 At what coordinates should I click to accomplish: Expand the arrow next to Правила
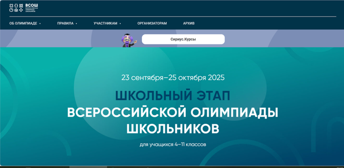pyautogui.click(x=77, y=24)
